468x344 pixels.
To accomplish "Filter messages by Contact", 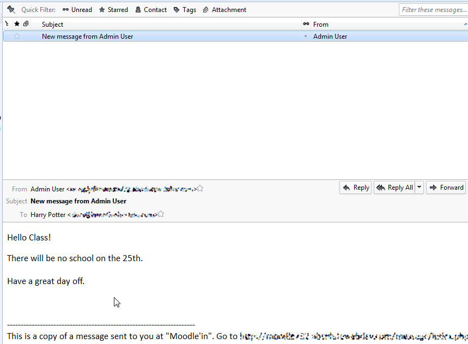I will click(151, 10).
